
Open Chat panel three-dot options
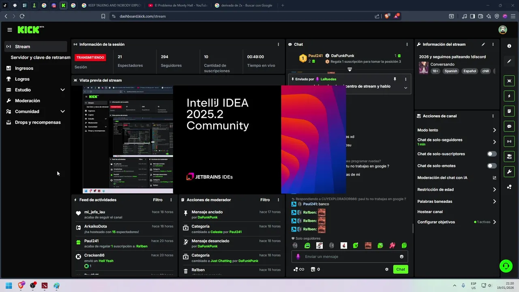coord(407,44)
